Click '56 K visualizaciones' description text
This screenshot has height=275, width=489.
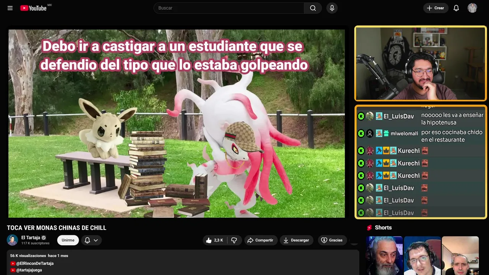click(x=28, y=256)
